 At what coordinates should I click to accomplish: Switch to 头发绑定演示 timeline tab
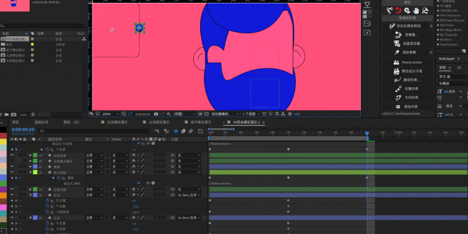coord(159,122)
